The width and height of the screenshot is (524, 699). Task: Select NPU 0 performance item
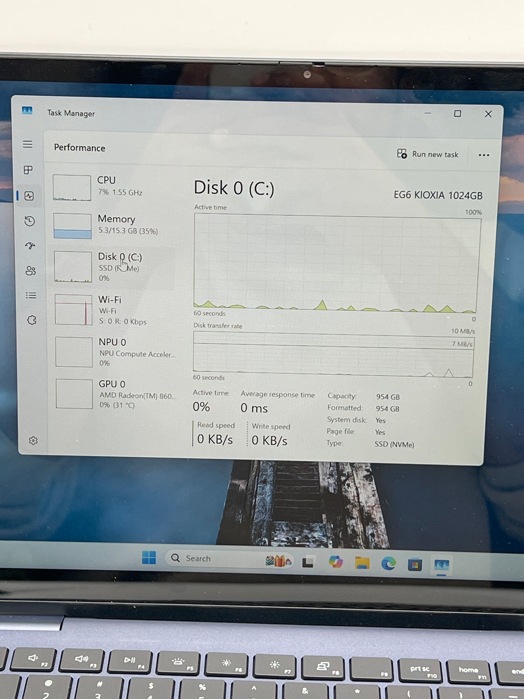115,352
